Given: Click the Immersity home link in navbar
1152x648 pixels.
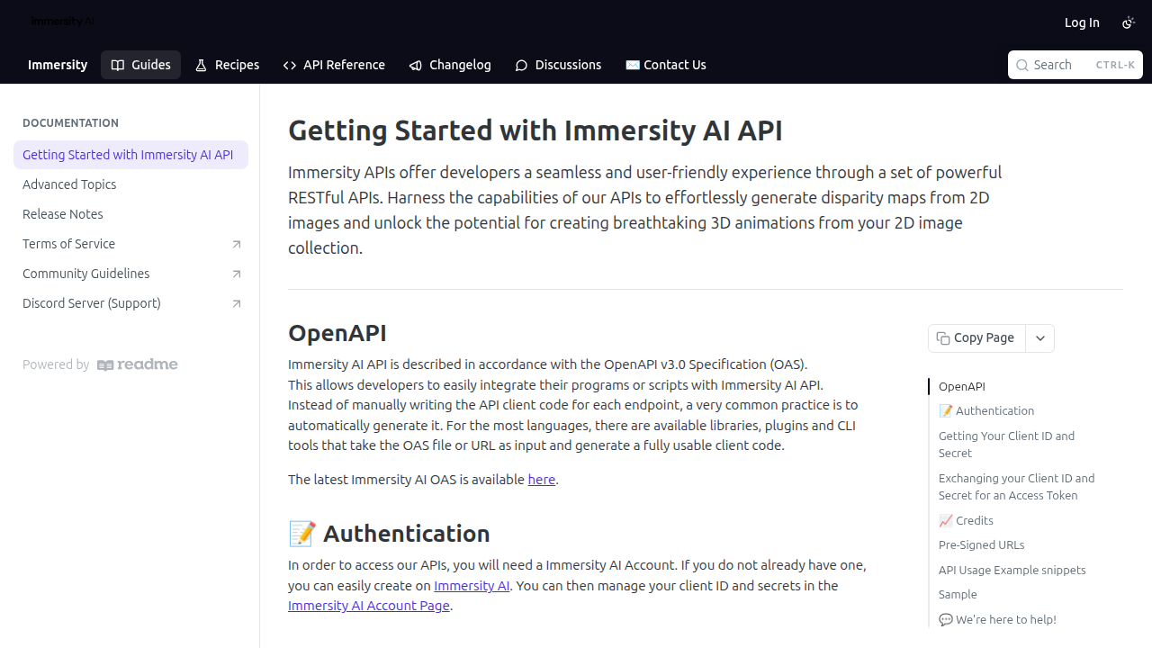Looking at the screenshot, I should coord(58,65).
